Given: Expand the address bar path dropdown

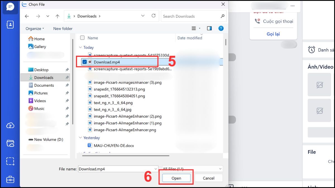Looking at the screenshot, I should 143,16.
